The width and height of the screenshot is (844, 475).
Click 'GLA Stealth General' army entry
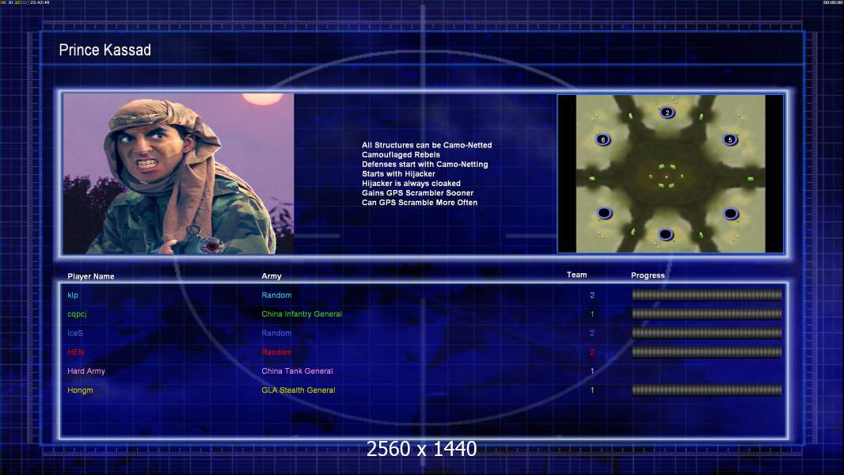tap(298, 390)
